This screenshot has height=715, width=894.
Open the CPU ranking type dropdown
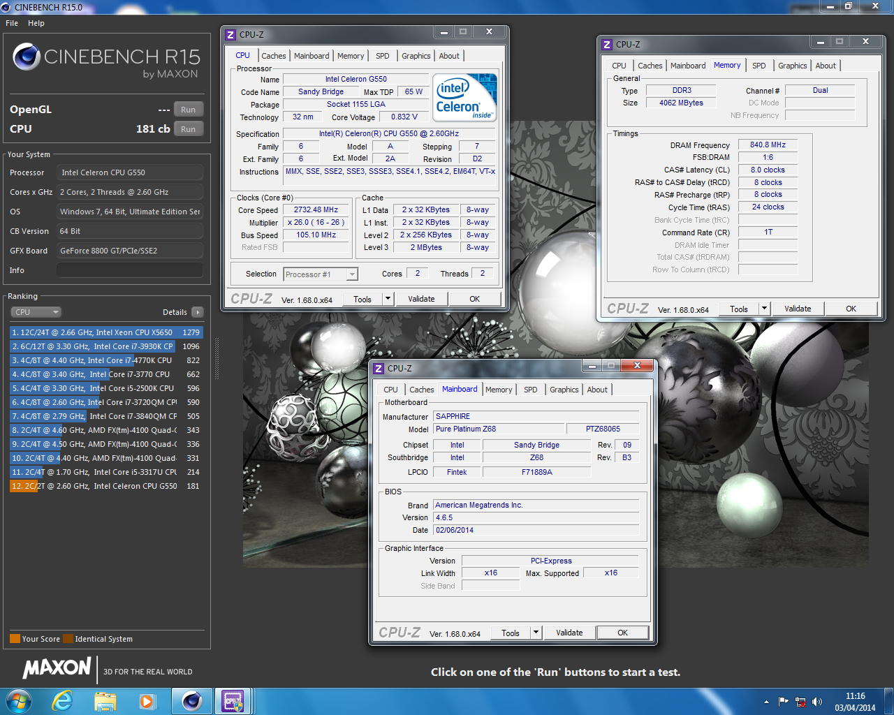[36, 312]
